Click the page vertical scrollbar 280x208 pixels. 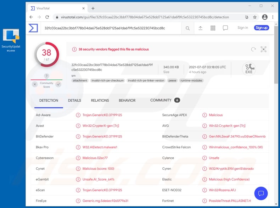tap(276, 55)
